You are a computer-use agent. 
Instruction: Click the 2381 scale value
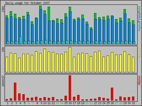pyautogui.click(x=3, y=9)
